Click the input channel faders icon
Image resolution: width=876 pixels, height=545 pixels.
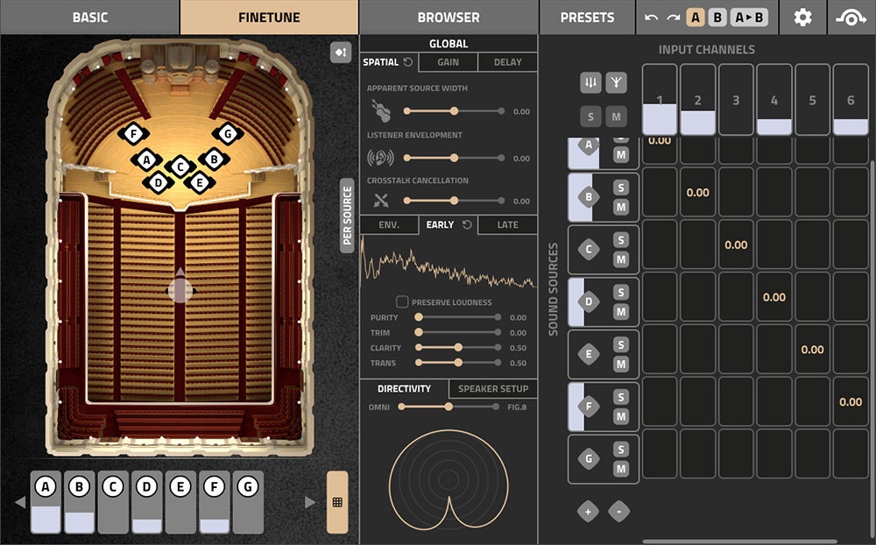click(x=590, y=82)
